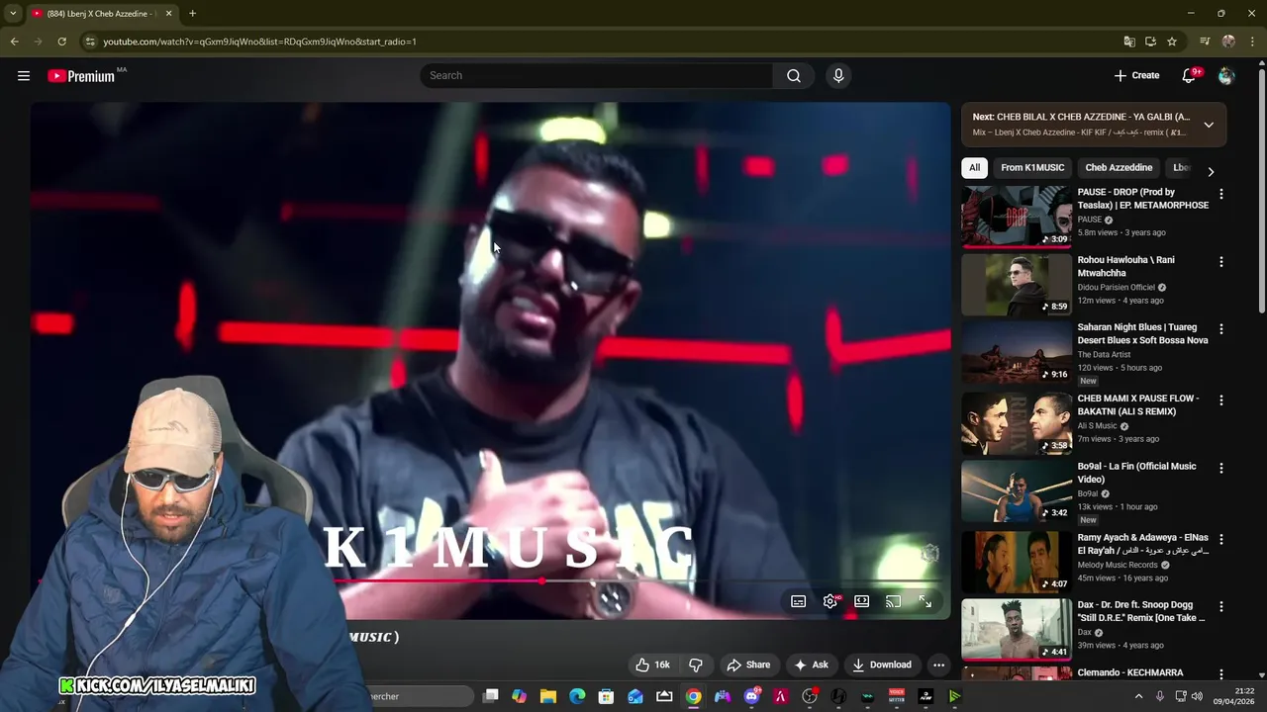1267x712 pixels.
Task: Switch the player to theater mode
Action: coord(861,601)
